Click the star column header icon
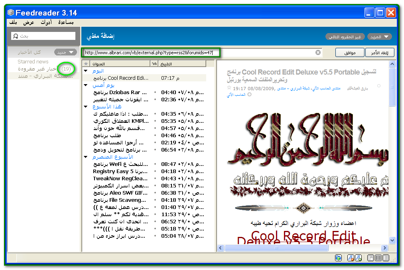Screen dimensions: 404x270 point(86,64)
